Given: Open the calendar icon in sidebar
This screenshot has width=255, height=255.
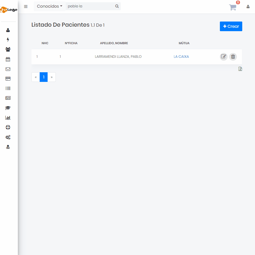Looking at the screenshot, I should point(8,59).
